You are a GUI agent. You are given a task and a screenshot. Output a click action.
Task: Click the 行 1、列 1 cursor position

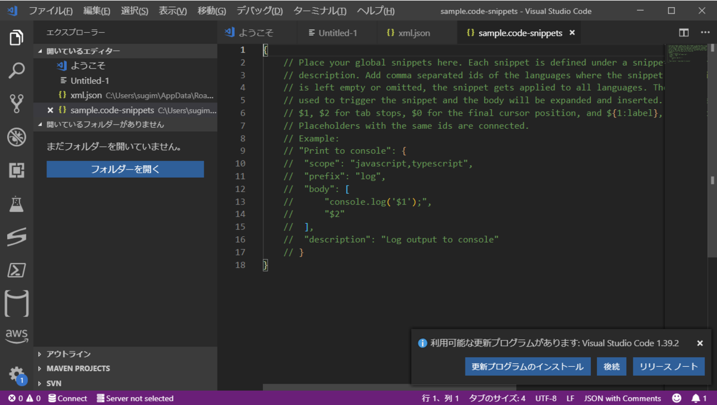[440, 398]
